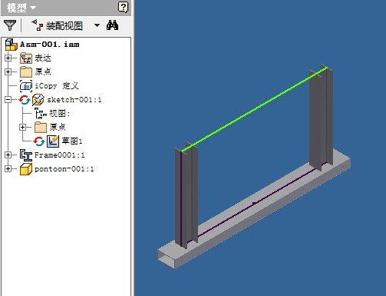Click the browser filter funnel icon
The height and width of the screenshot is (296, 386).
pos(10,25)
